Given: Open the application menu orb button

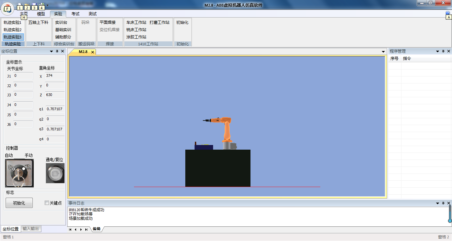Looking at the screenshot, I should (x=7, y=9).
